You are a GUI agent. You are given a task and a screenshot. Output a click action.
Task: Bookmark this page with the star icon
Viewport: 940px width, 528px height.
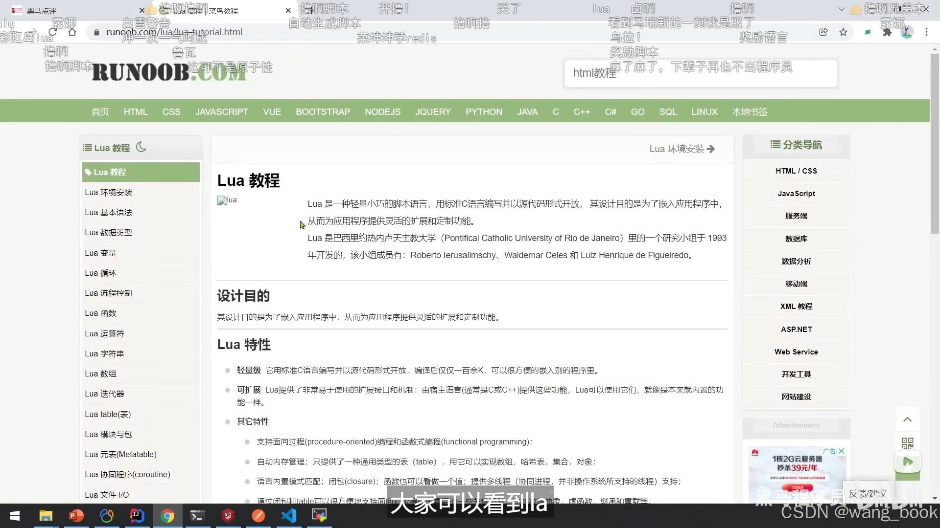(x=843, y=32)
